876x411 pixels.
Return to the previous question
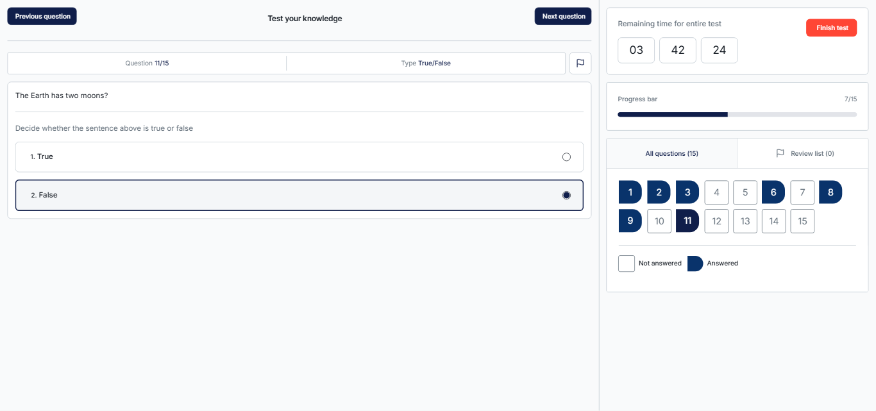coord(42,17)
